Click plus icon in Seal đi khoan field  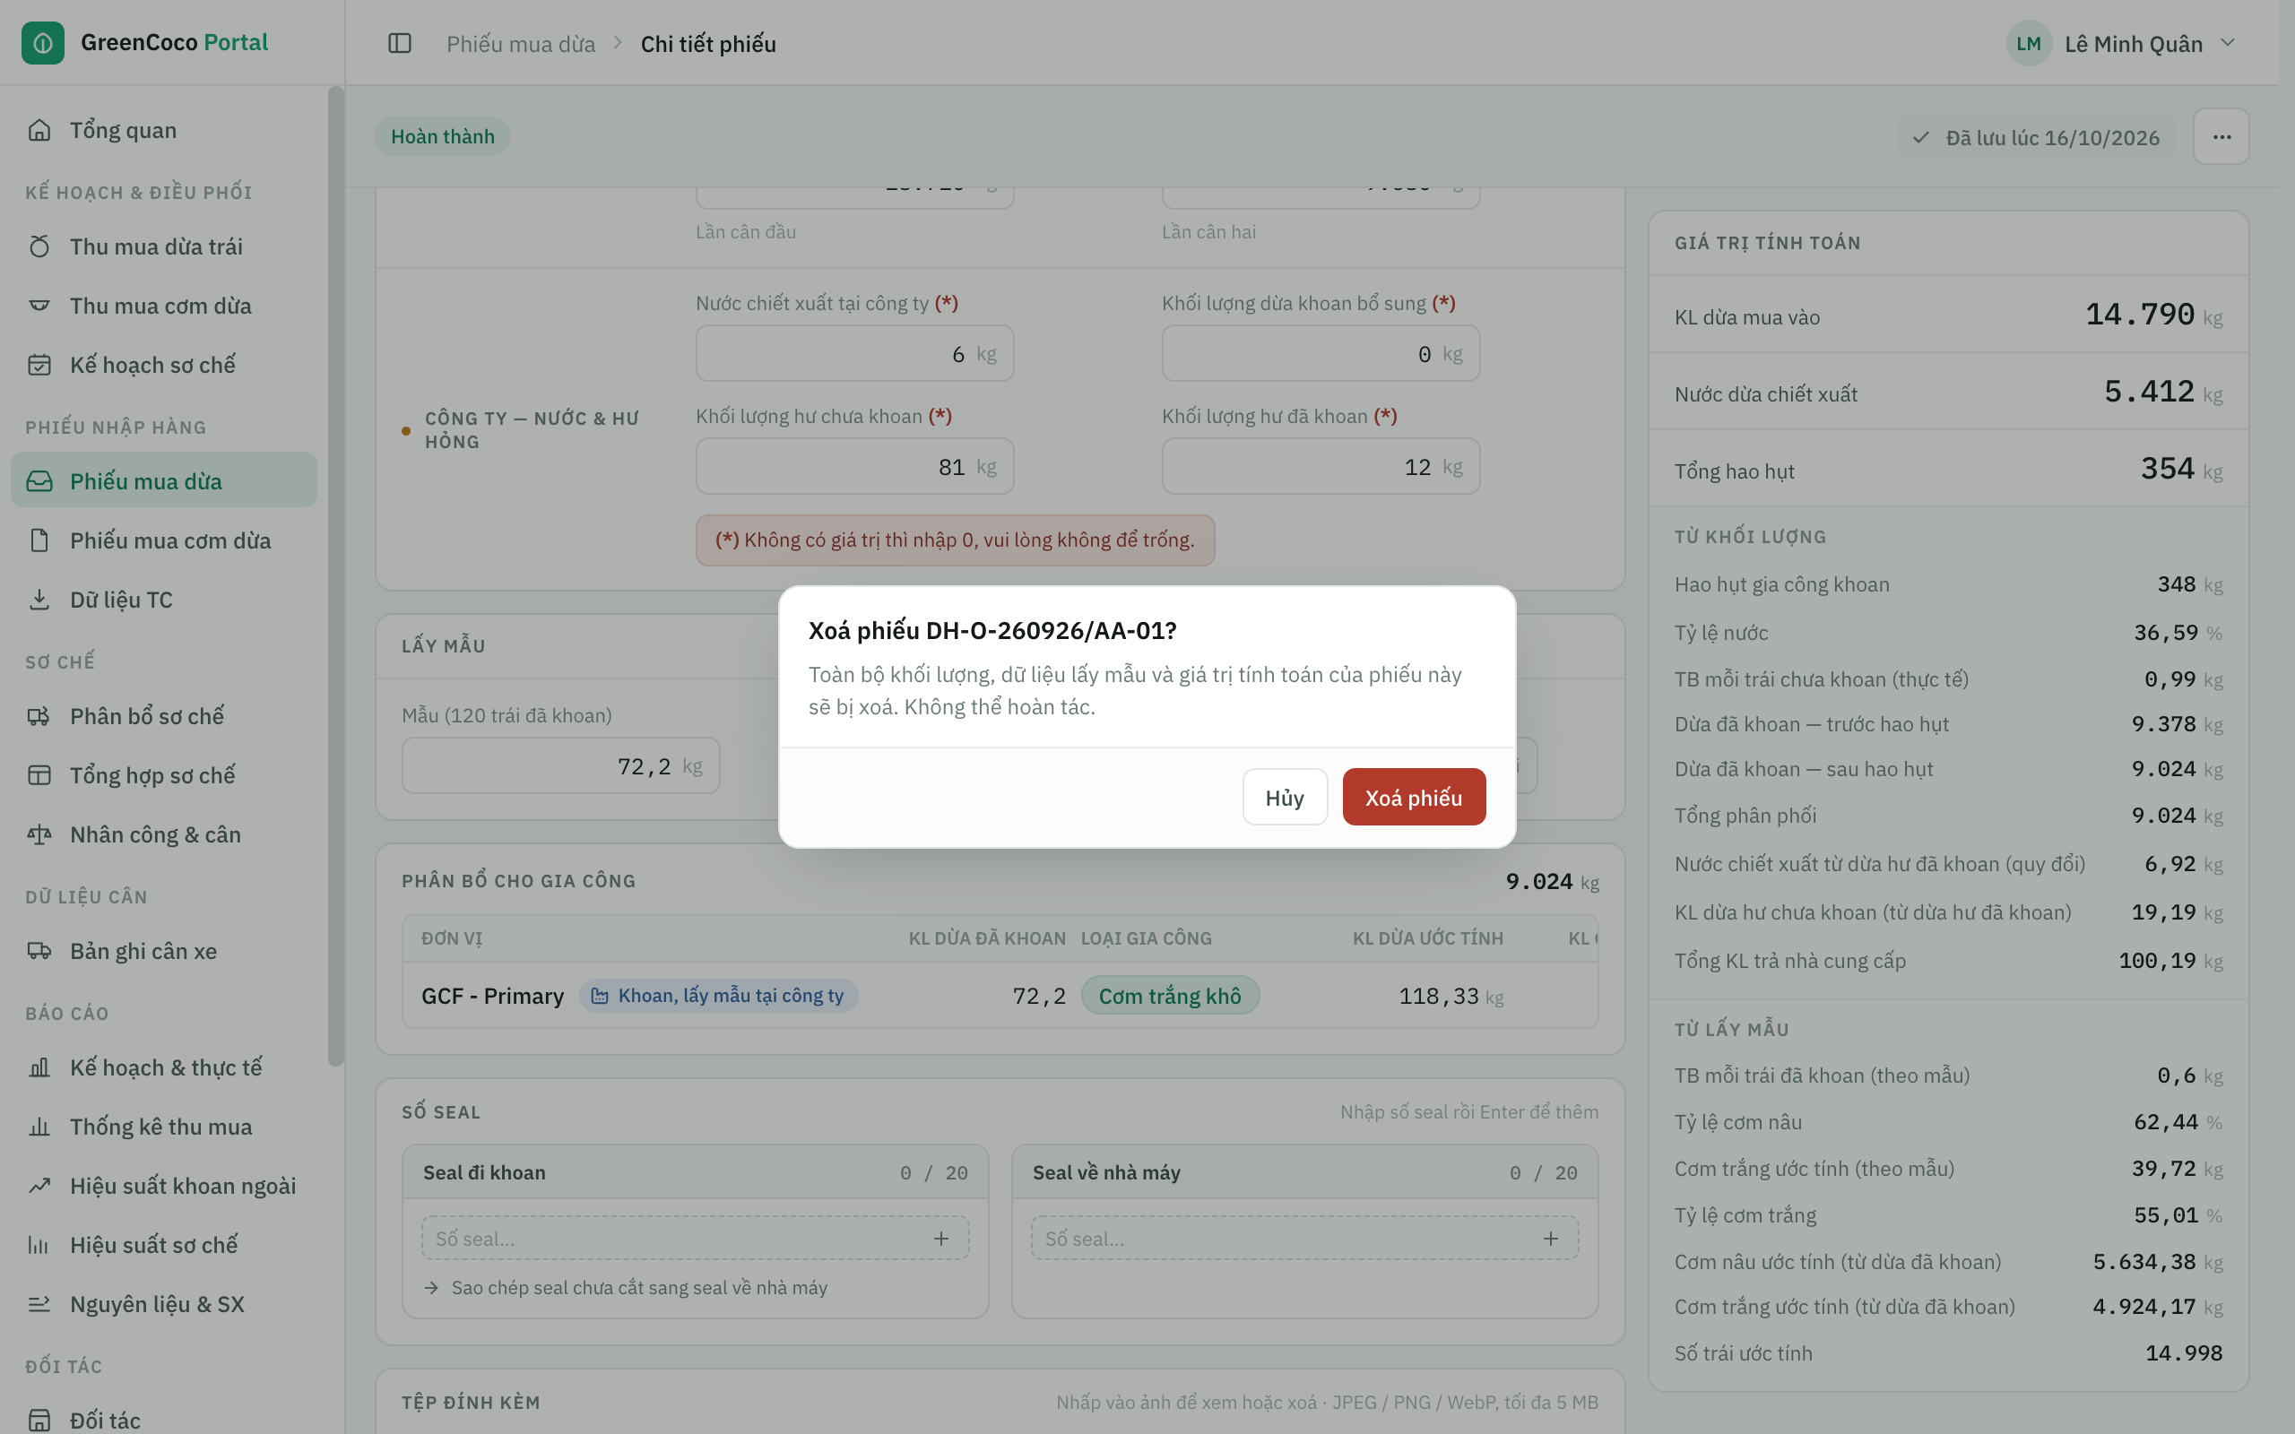pos(940,1239)
